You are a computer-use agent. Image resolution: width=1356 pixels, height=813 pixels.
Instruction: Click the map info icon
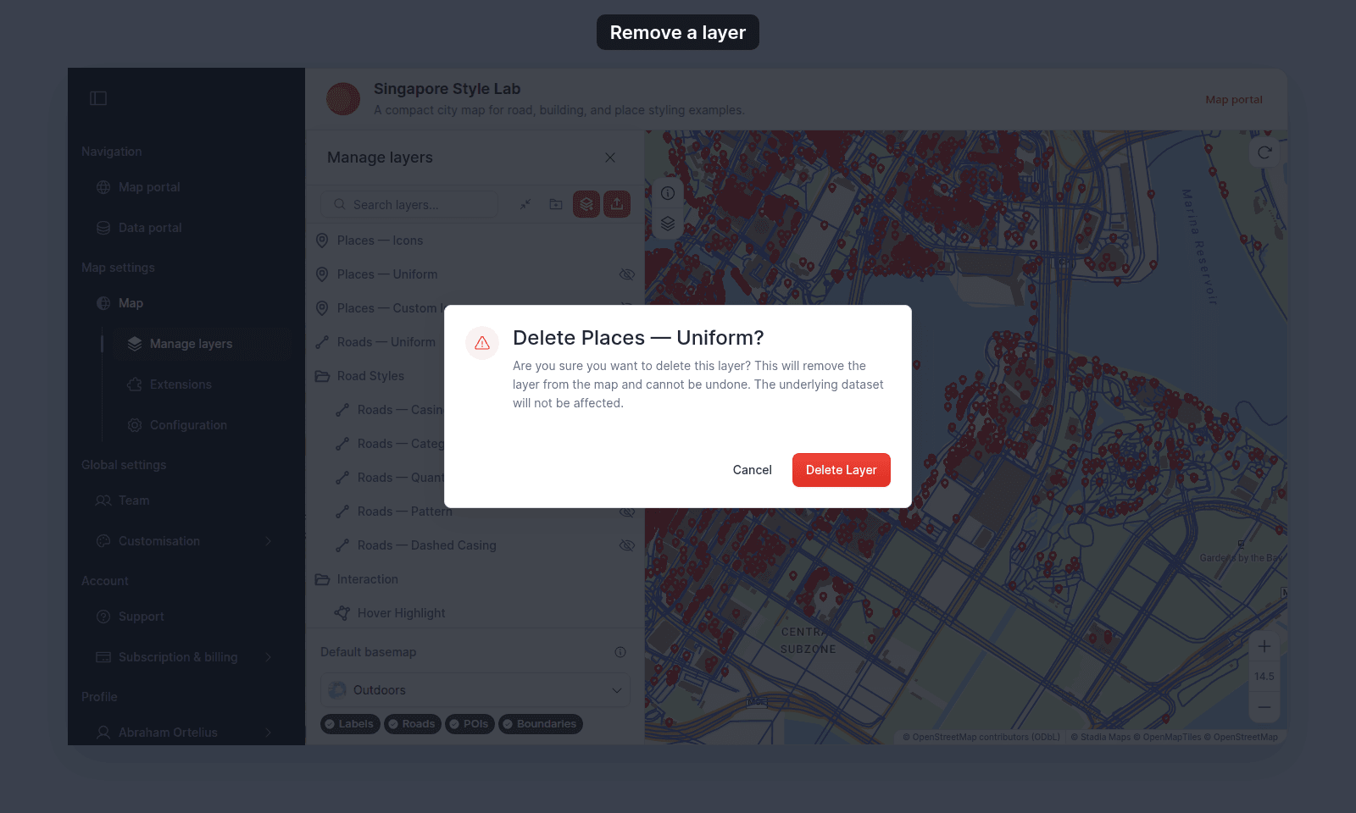pos(668,193)
